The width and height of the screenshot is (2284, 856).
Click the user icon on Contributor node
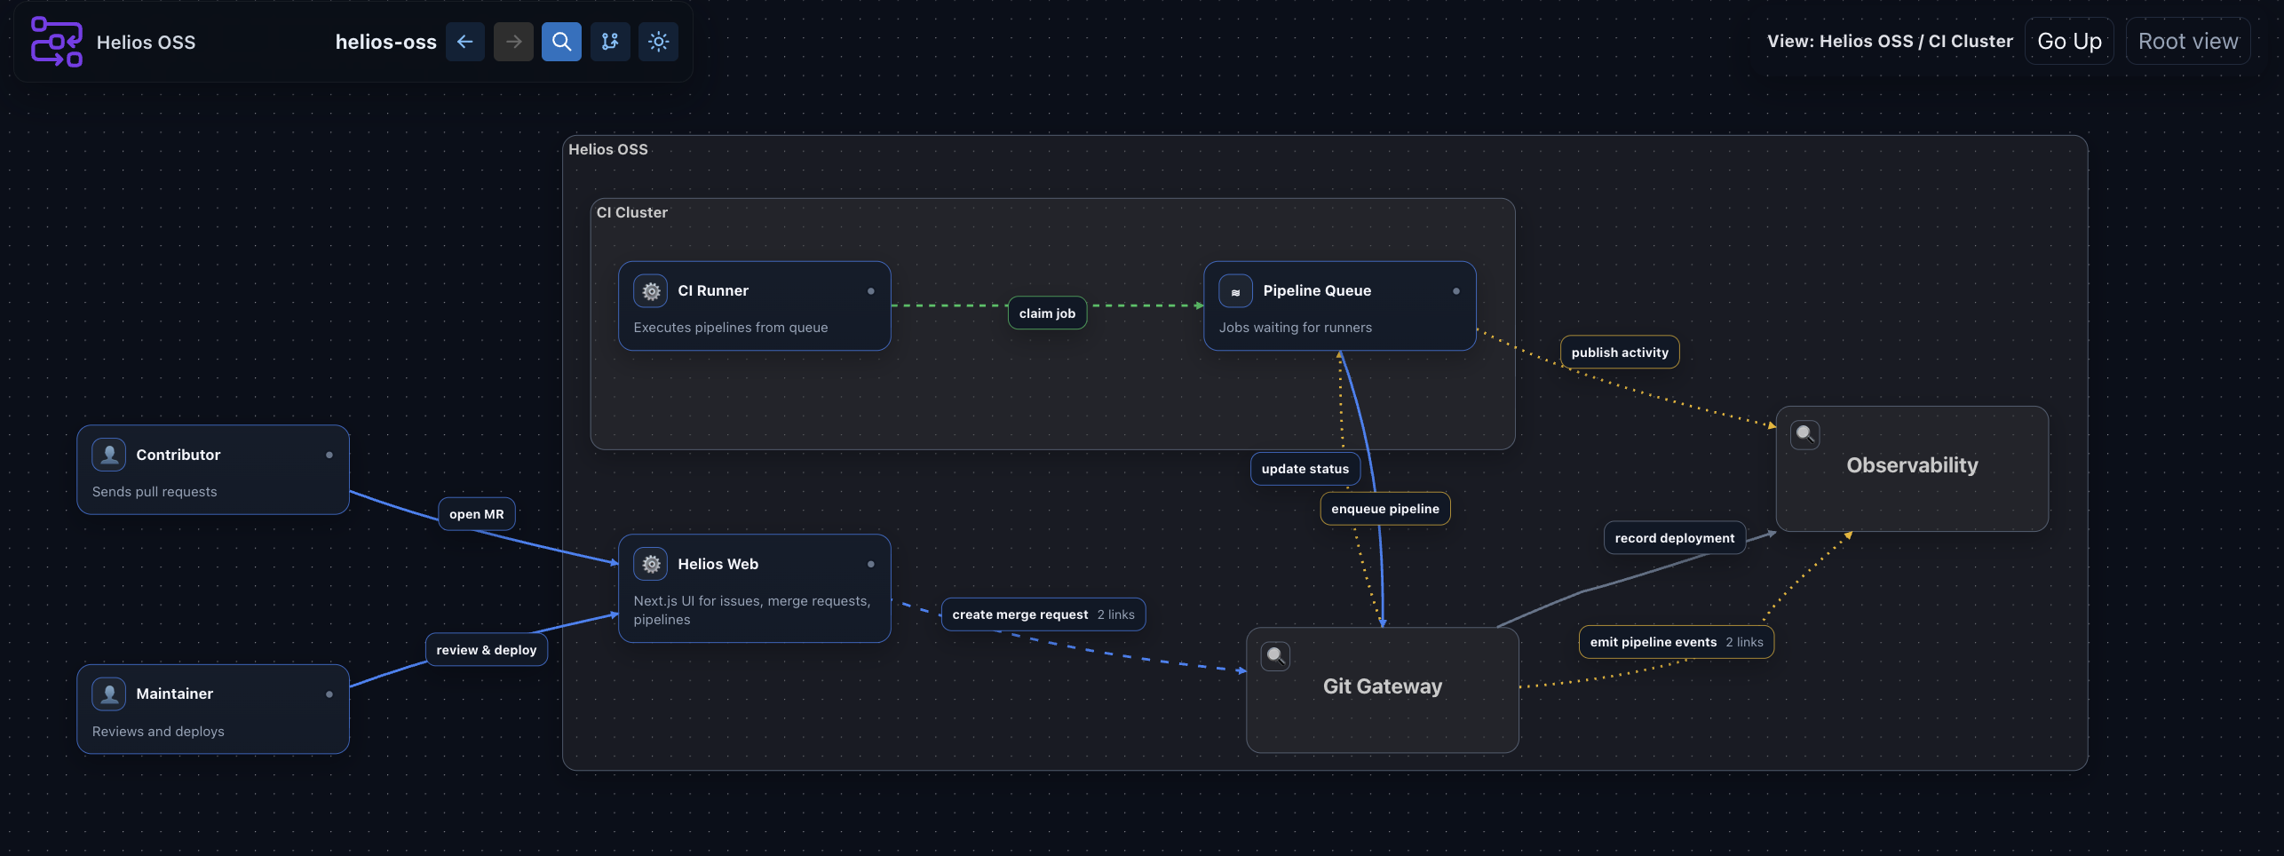(x=108, y=454)
